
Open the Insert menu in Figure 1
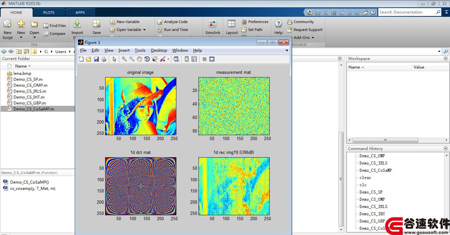(x=124, y=50)
